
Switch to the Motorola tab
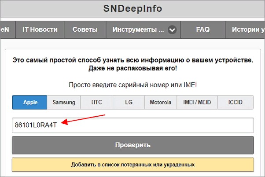pyautogui.click(x=160, y=102)
